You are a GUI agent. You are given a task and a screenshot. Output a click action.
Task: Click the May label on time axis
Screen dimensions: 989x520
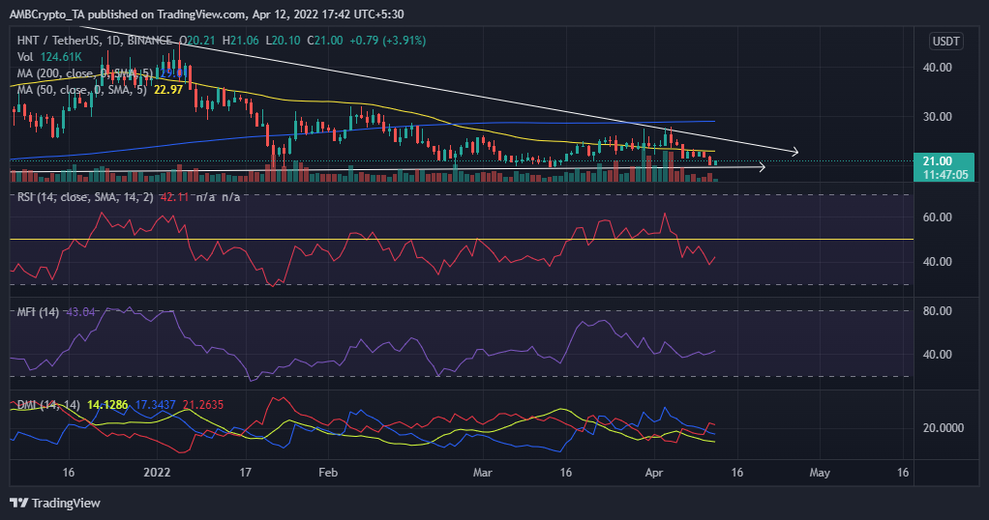coord(820,474)
